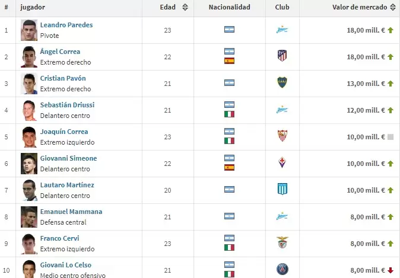Viewport: 400px width, 278px height.
Task: Sort table by Edad arrows
Action: coord(185,8)
